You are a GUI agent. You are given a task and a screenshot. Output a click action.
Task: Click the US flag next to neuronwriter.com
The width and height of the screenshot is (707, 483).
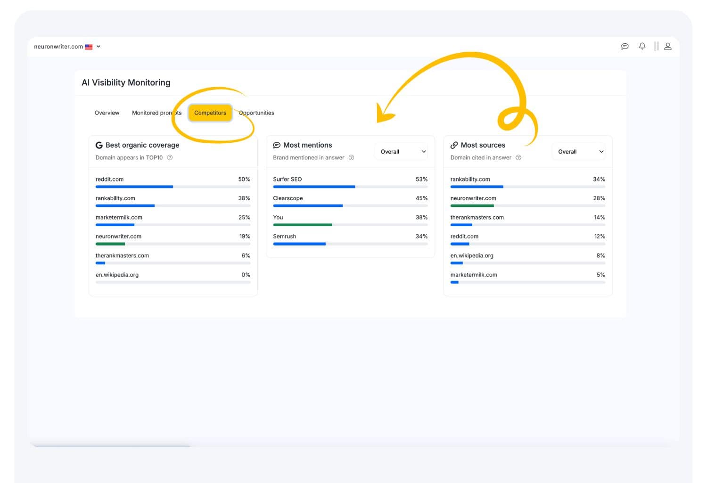coord(88,46)
